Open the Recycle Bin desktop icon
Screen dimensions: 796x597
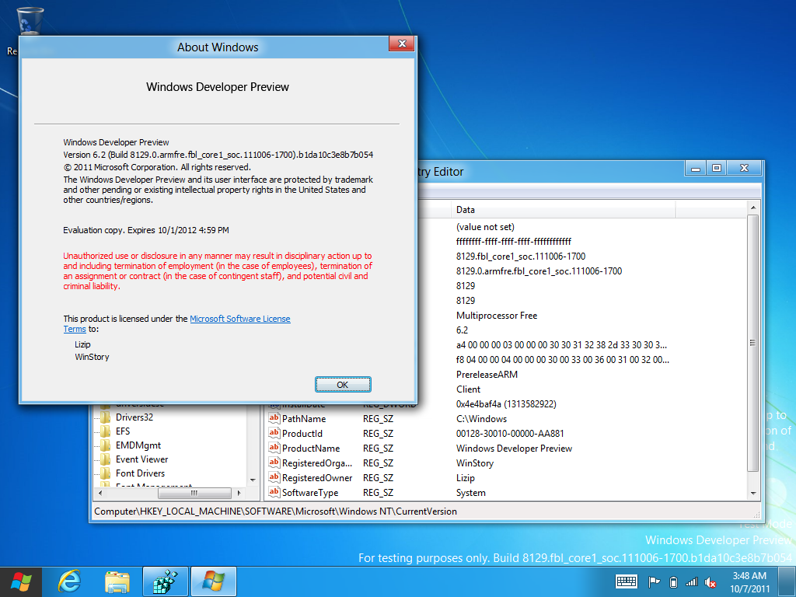click(30, 22)
